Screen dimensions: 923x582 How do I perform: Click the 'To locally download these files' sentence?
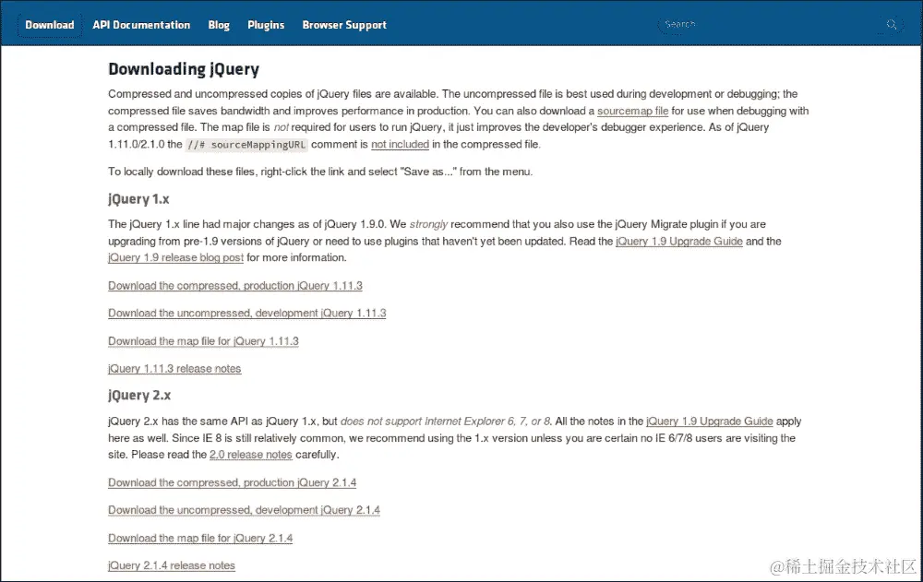pos(320,172)
